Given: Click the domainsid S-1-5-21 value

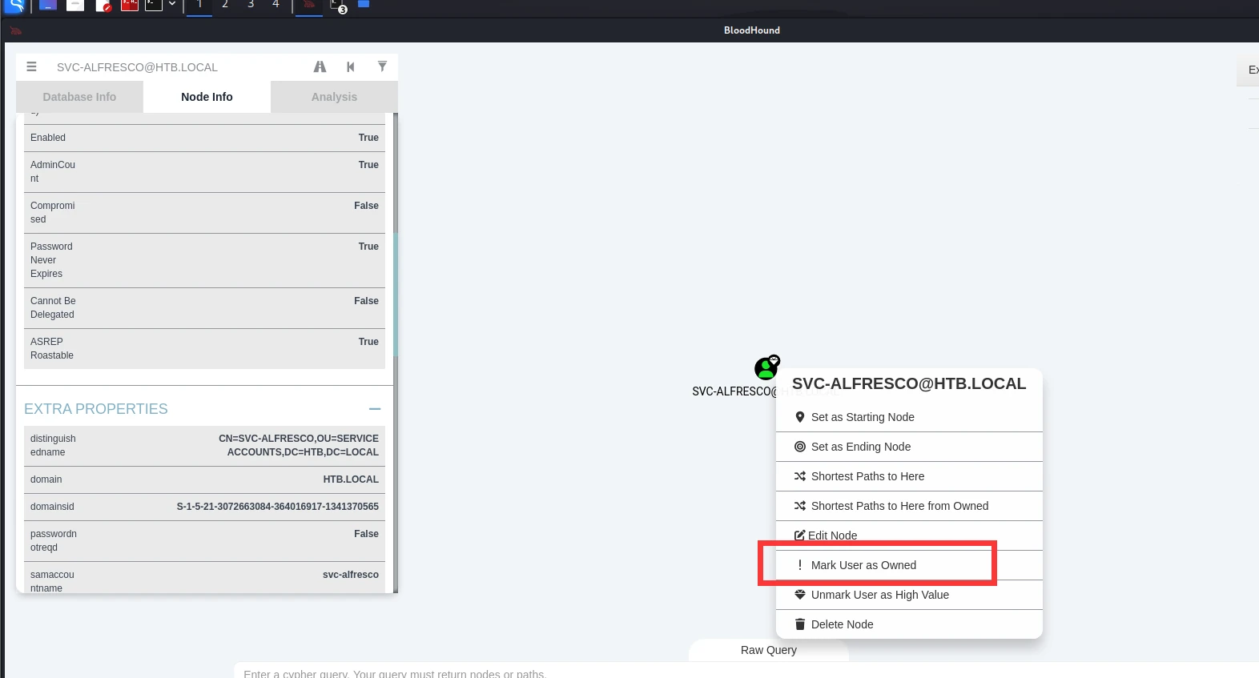Looking at the screenshot, I should pyautogui.click(x=278, y=507).
